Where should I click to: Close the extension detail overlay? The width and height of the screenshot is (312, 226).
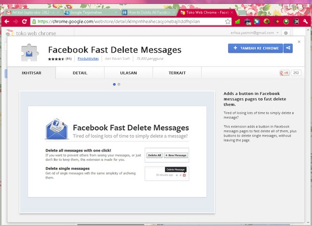click(299, 42)
